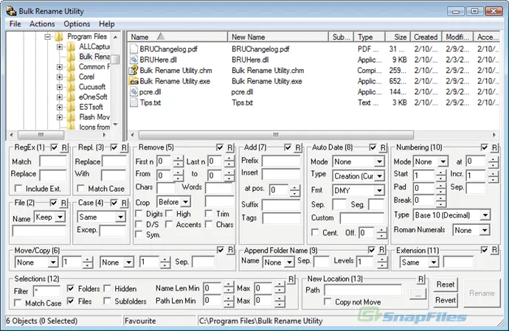Click the R reset button for Append Folder Name (9)
Screen dimensions: 509x331
click(x=382, y=250)
